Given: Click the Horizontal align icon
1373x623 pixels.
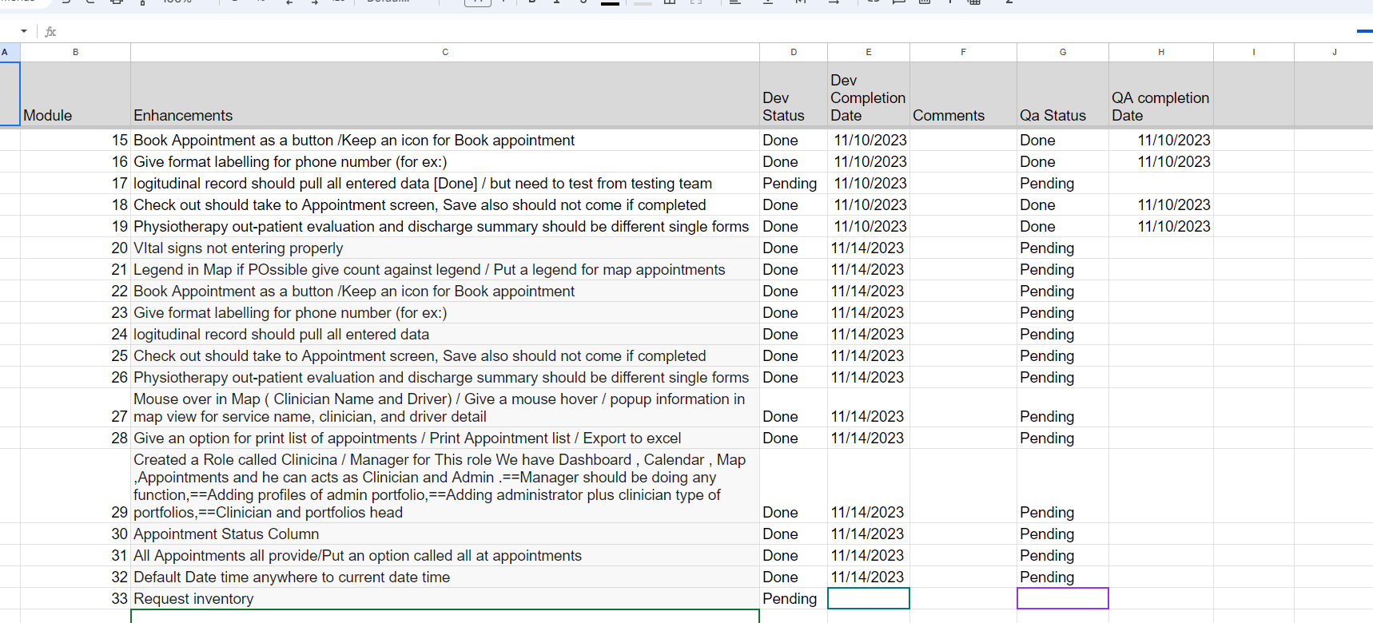Looking at the screenshot, I should click(x=735, y=2).
